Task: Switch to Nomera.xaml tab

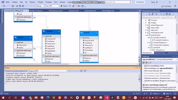Action: pyautogui.click(x=74, y=11)
